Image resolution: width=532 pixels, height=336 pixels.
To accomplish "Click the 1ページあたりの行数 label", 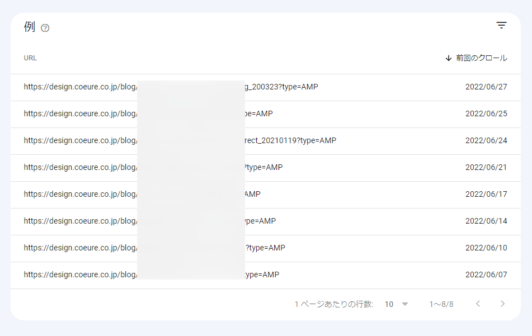I will pos(333,304).
